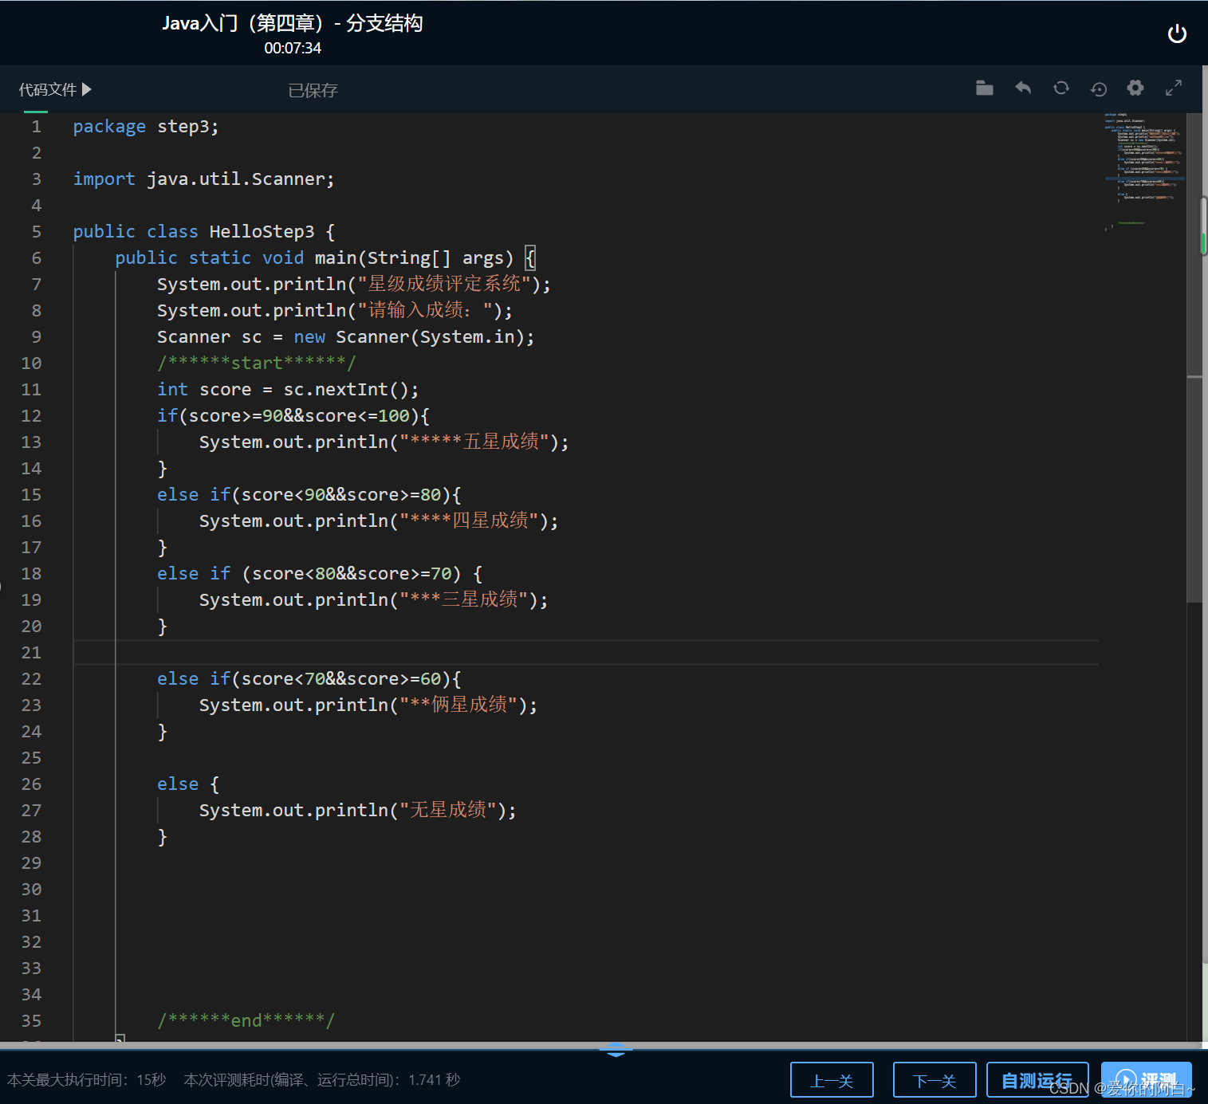
Task: Click the /******start******/ comment
Action: pos(257,363)
